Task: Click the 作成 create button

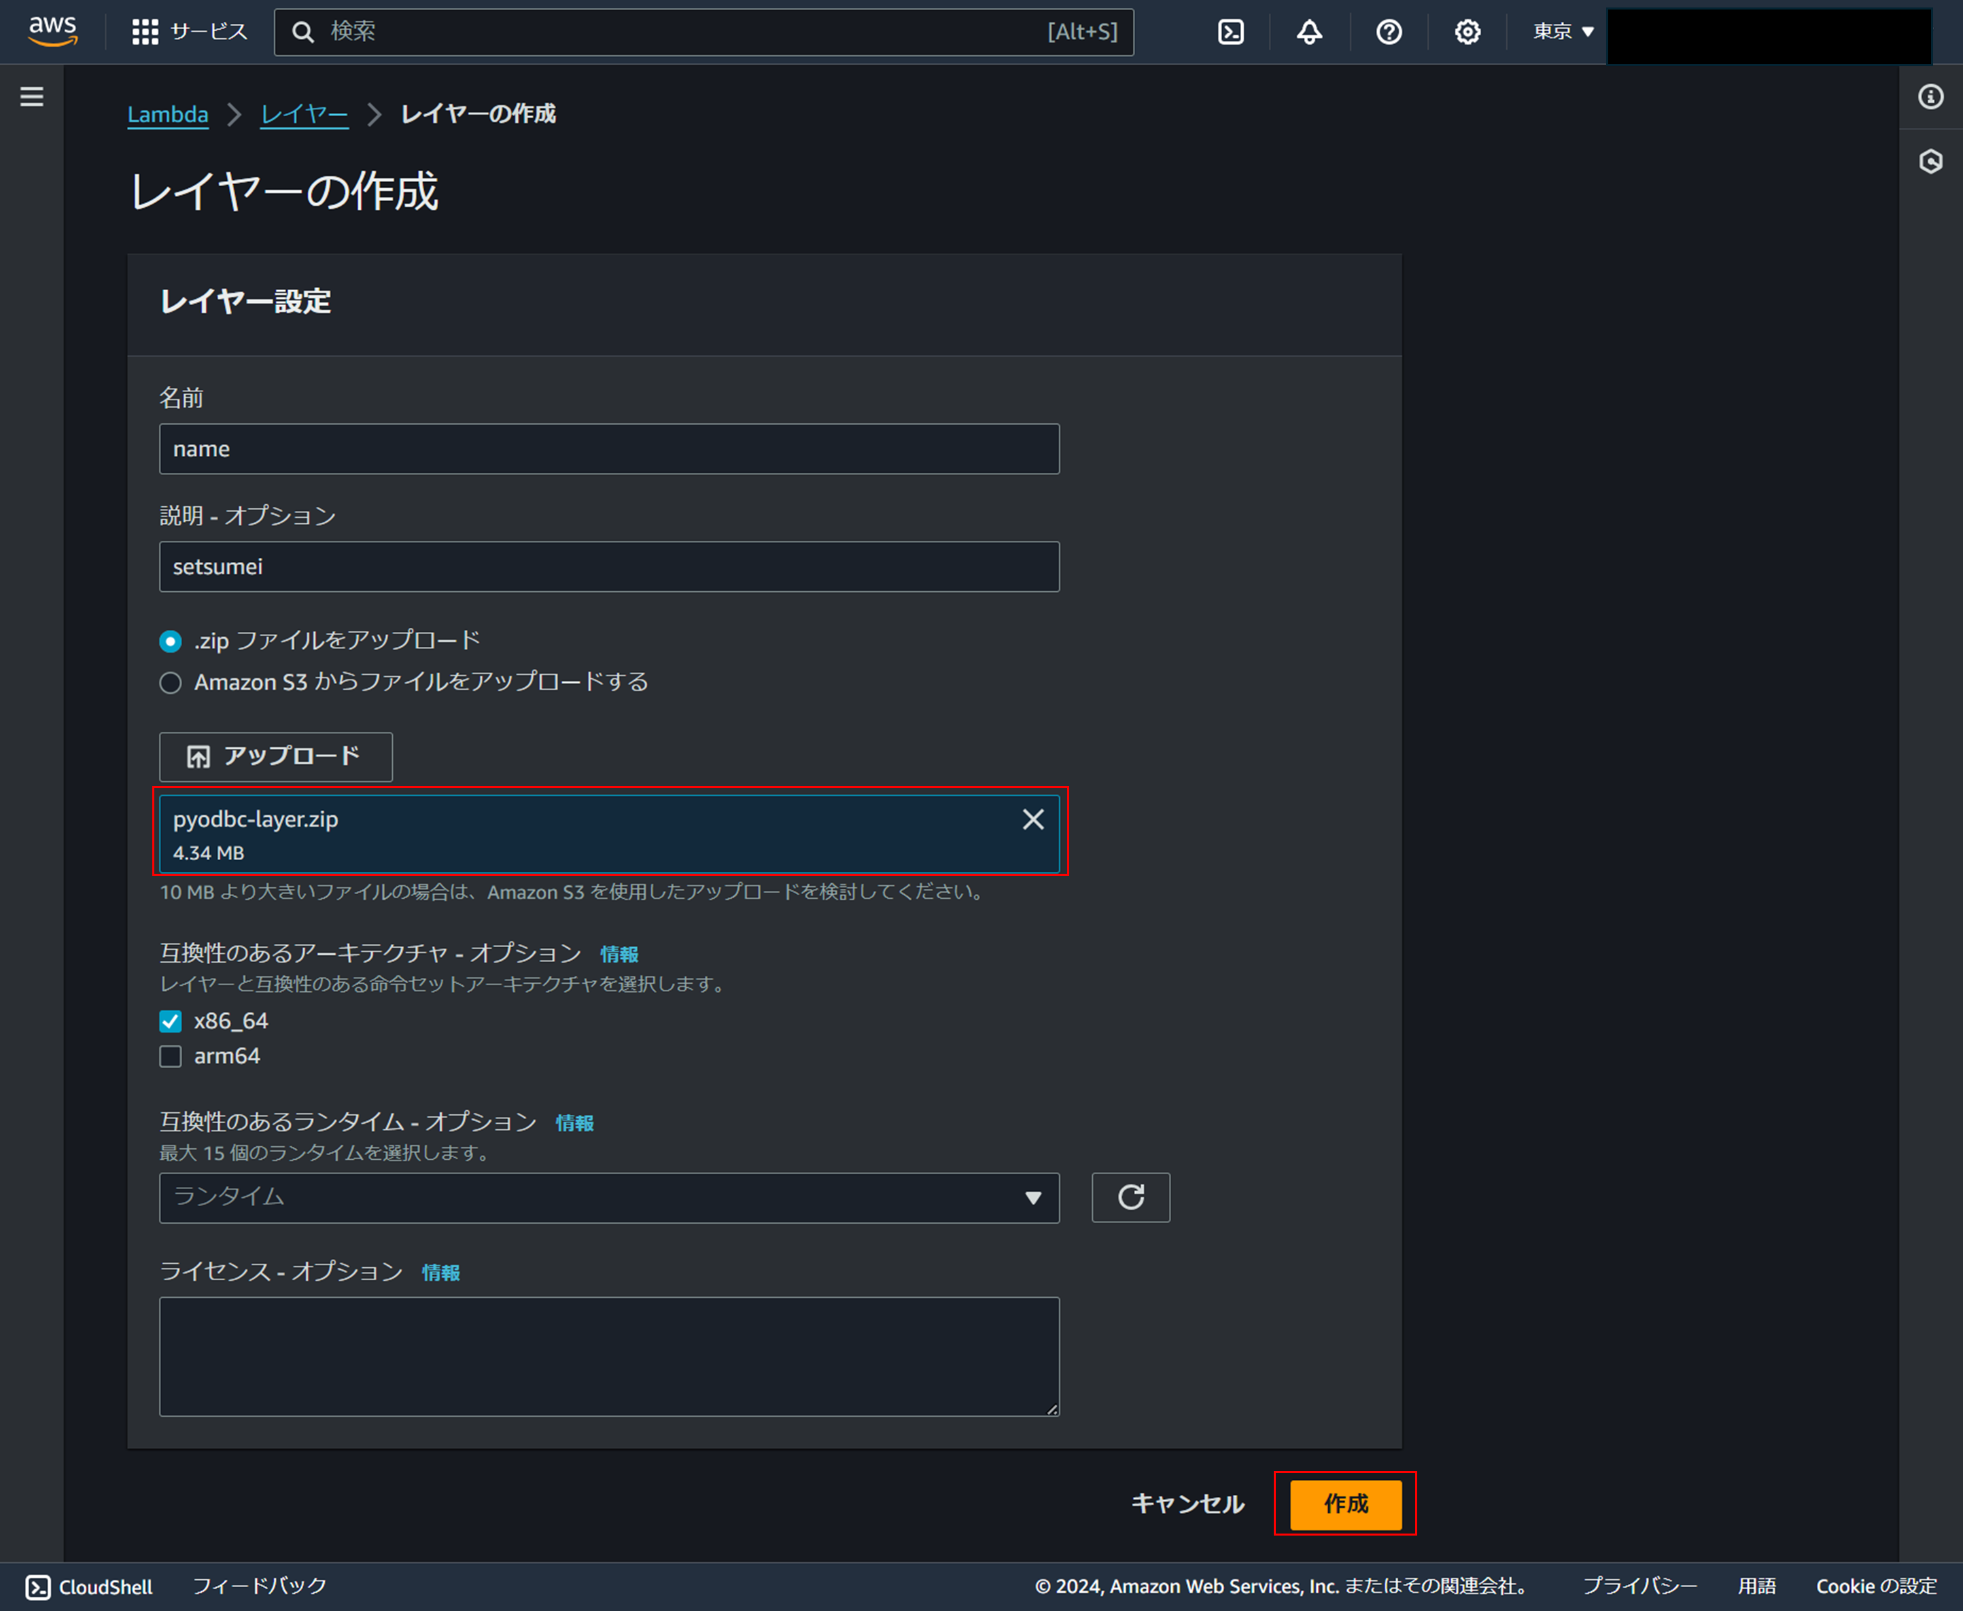Action: pyautogui.click(x=1345, y=1504)
